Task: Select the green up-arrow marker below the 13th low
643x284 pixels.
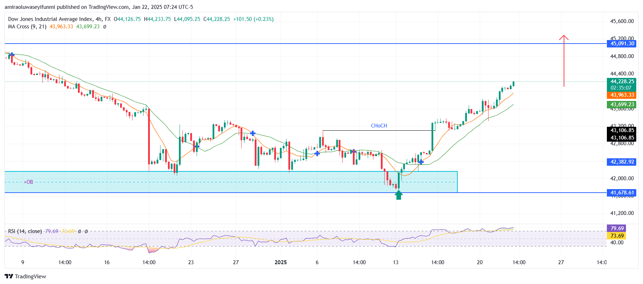Action: [x=399, y=195]
